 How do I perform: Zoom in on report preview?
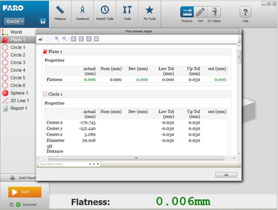click(57, 39)
